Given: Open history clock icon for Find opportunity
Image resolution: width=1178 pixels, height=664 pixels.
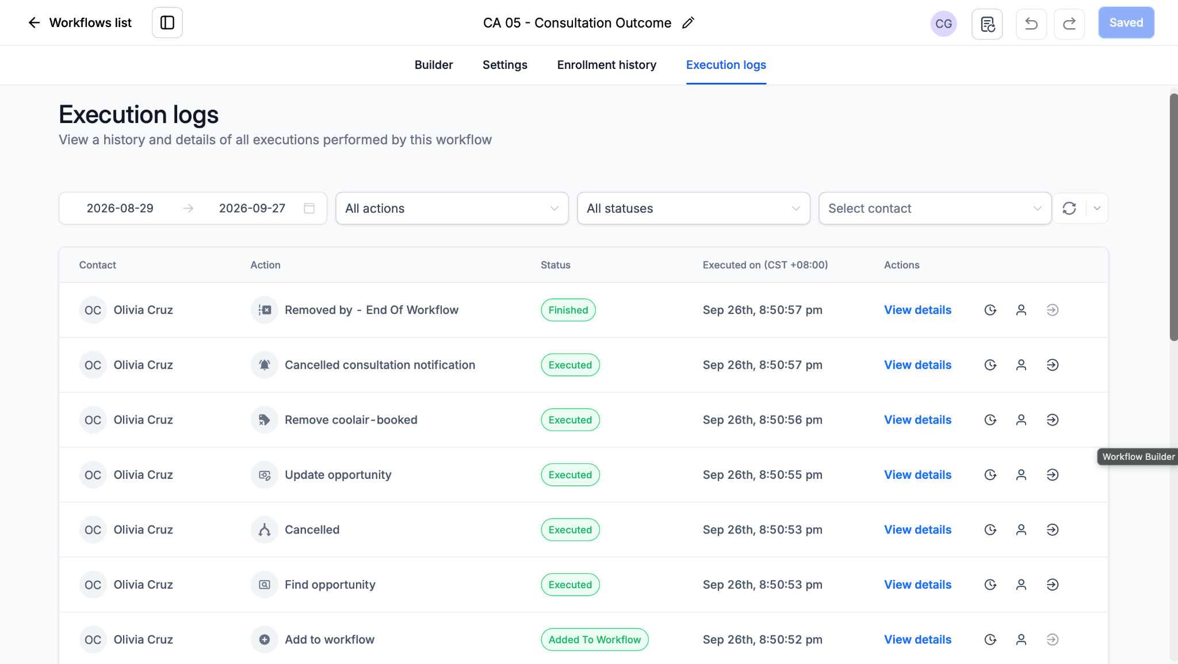Looking at the screenshot, I should pos(990,585).
